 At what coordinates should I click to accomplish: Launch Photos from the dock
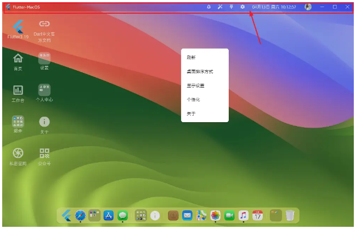pos(215,215)
